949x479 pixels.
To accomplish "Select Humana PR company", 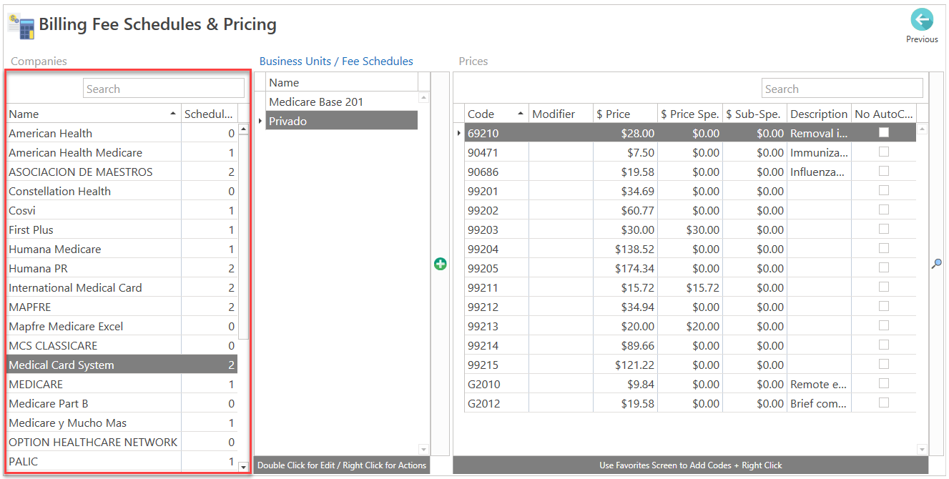I will [x=122, y=268].
